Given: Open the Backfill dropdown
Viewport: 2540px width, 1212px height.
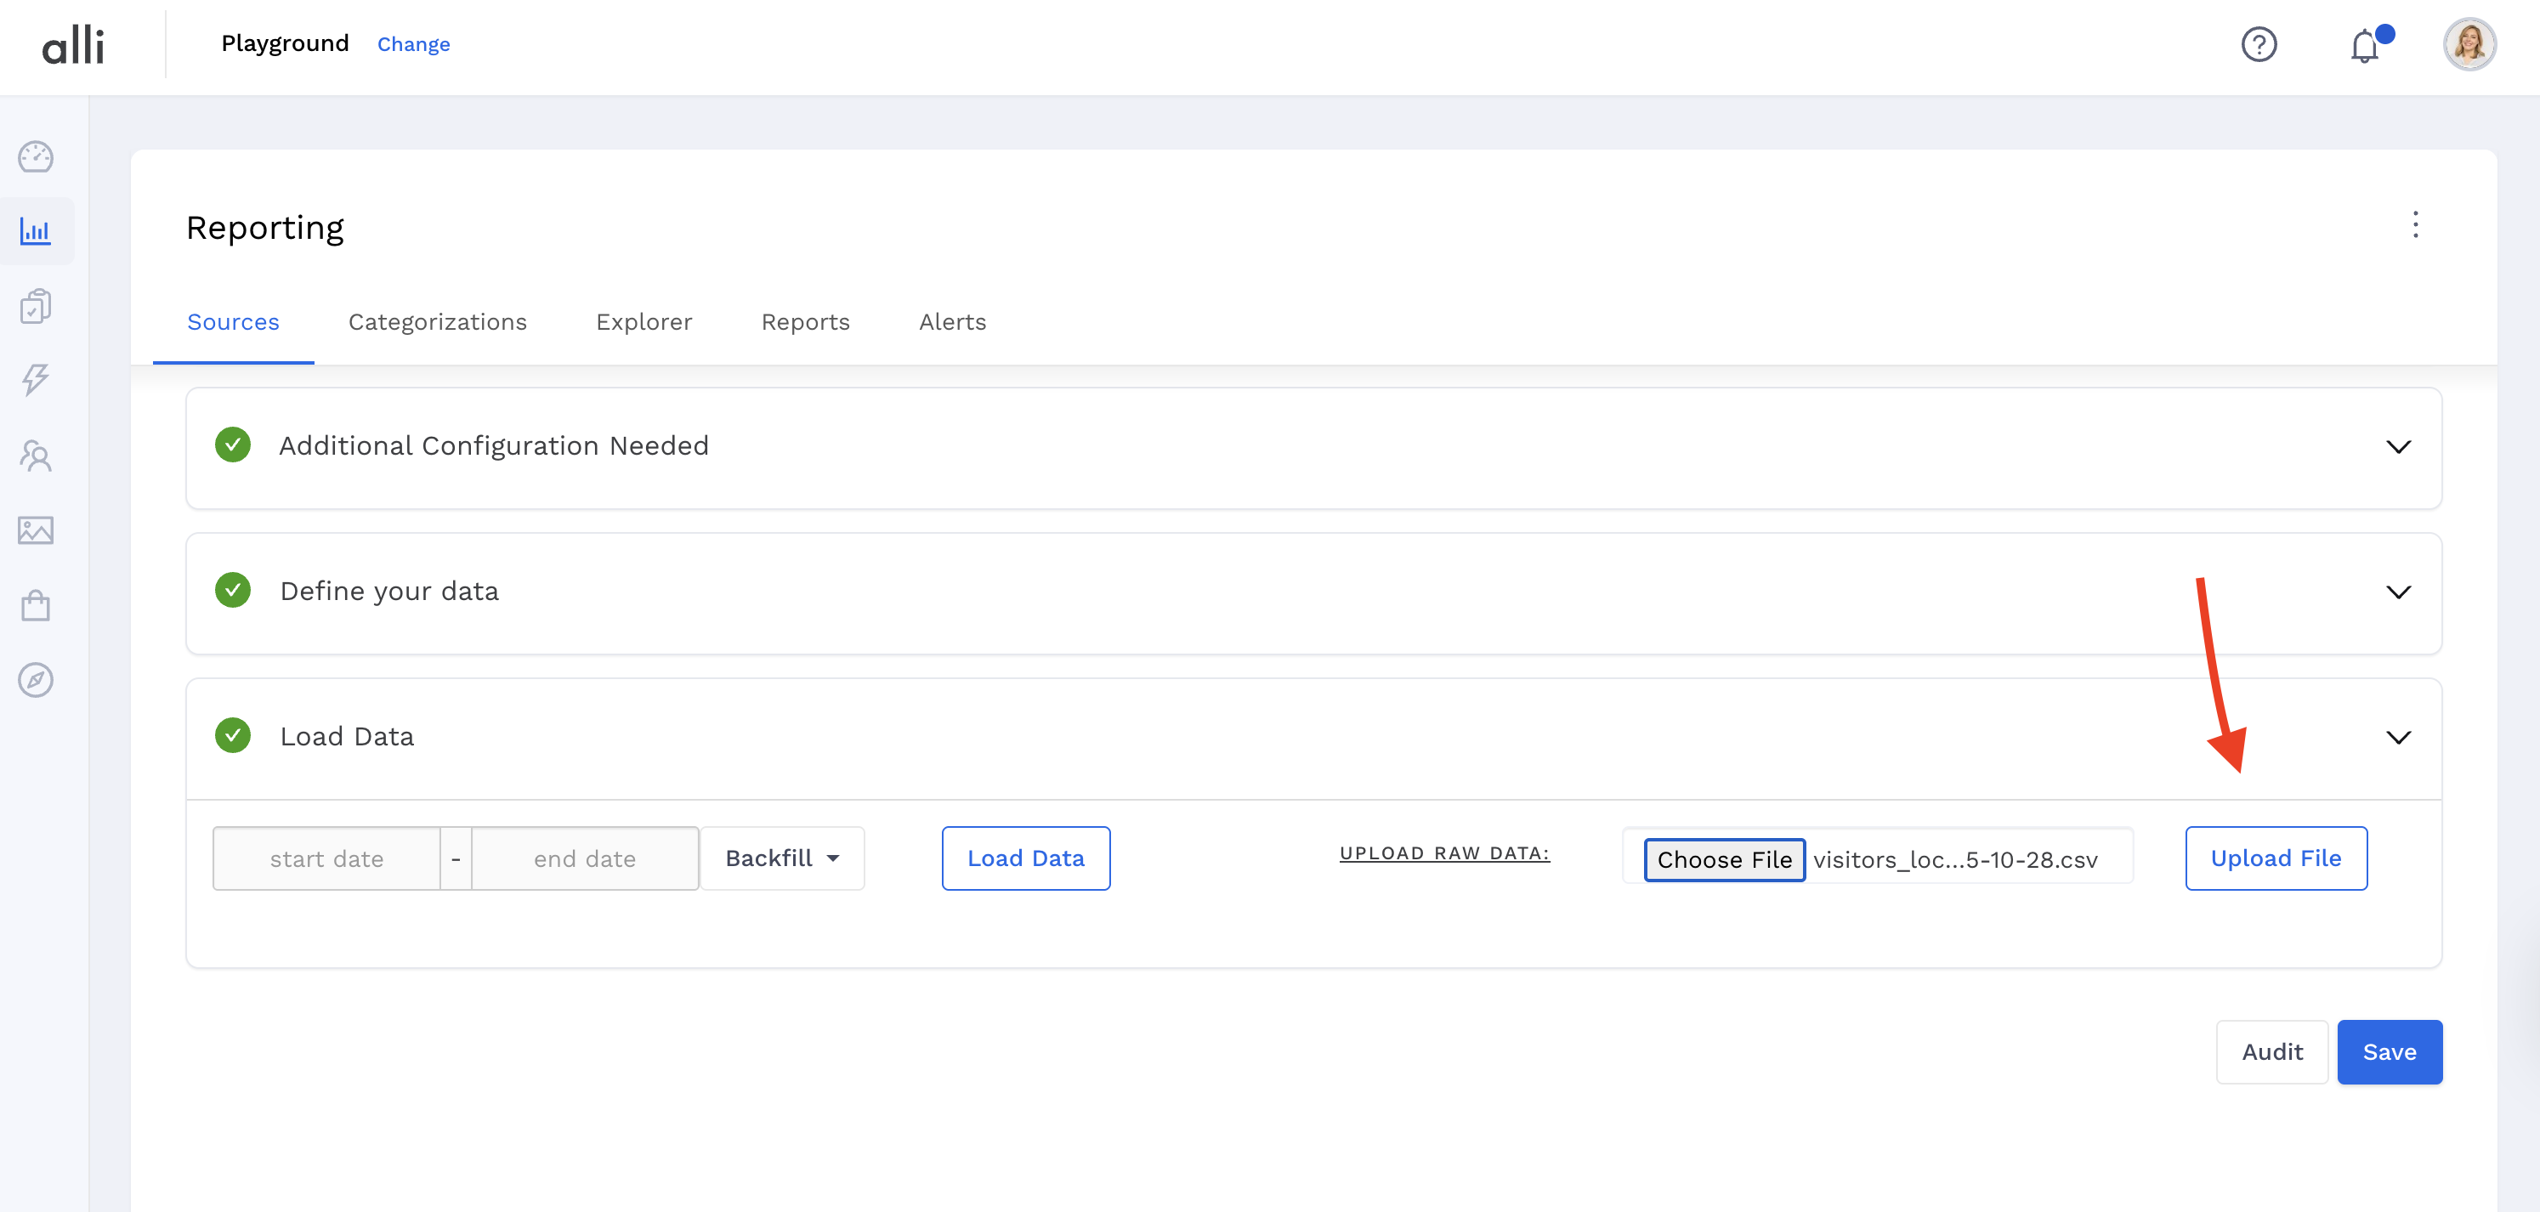Looking at the screenshot, I should coord(782,858).
